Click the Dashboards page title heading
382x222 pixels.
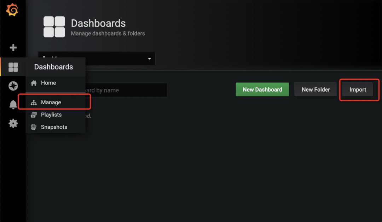pos(98,24)
